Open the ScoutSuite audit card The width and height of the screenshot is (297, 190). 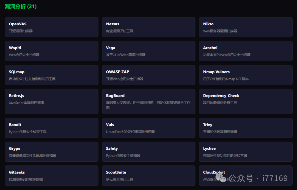(x=149, y=176)
